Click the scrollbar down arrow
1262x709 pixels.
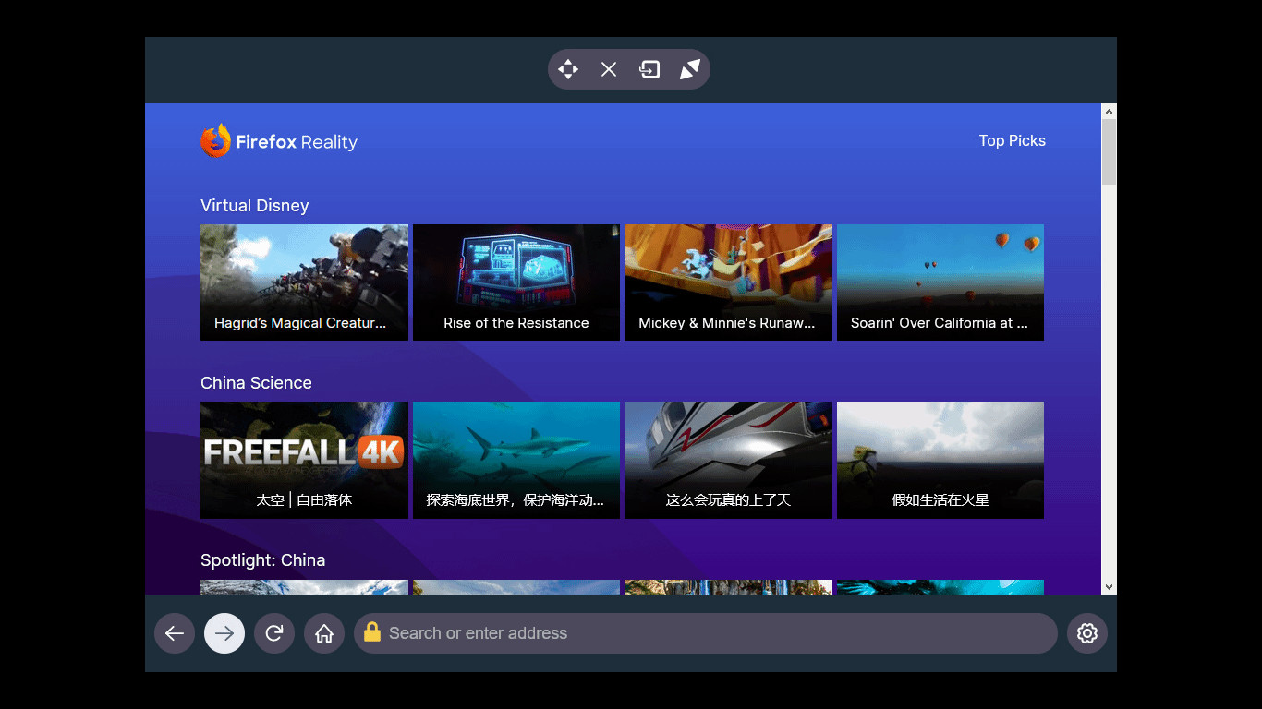(1110, 587)
